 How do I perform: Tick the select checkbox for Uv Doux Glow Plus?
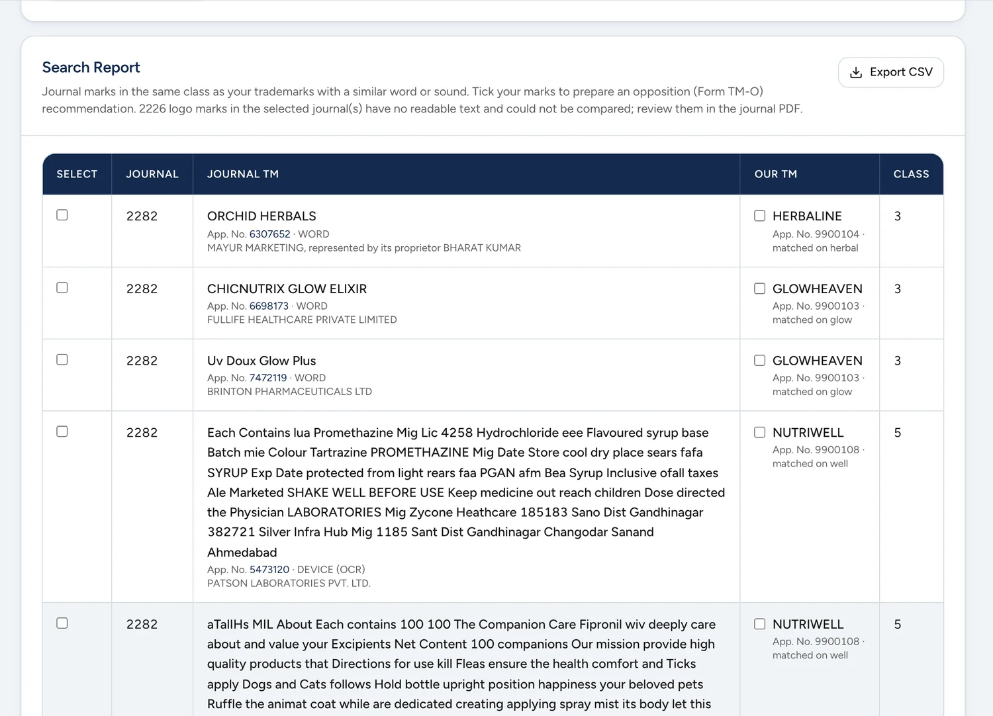click(62, 360)
